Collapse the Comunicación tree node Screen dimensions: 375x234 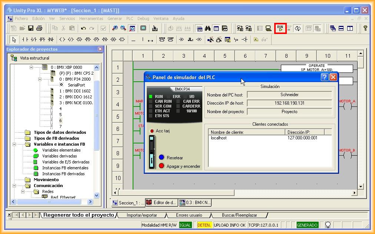[x=14, y=186]
